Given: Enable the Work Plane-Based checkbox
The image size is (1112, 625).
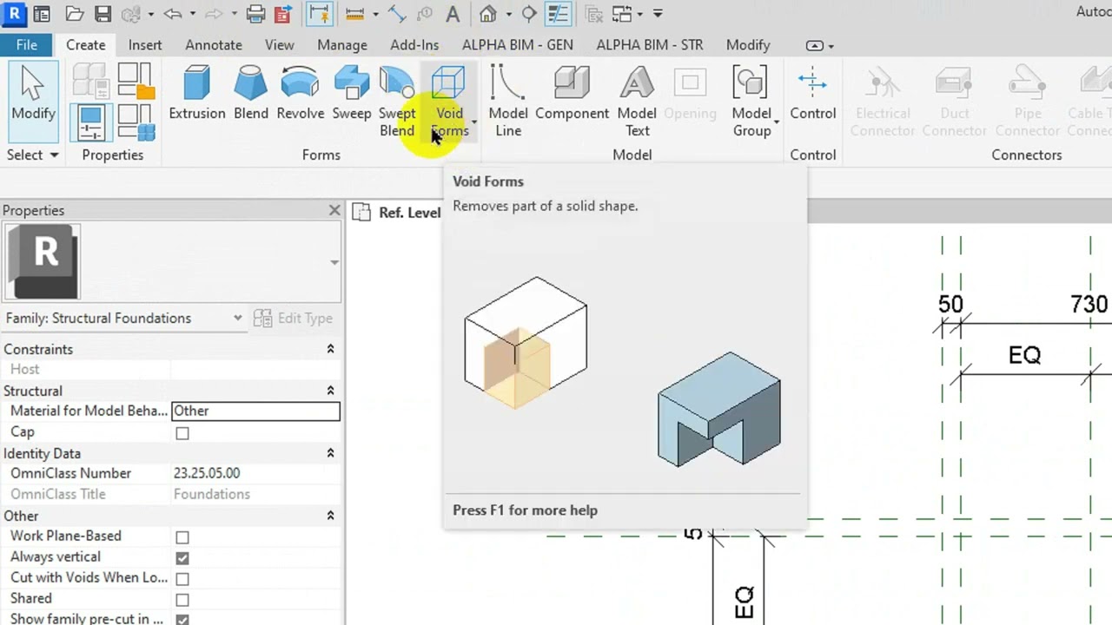Looking at the screenshot, I should click(x=182, y=537).
